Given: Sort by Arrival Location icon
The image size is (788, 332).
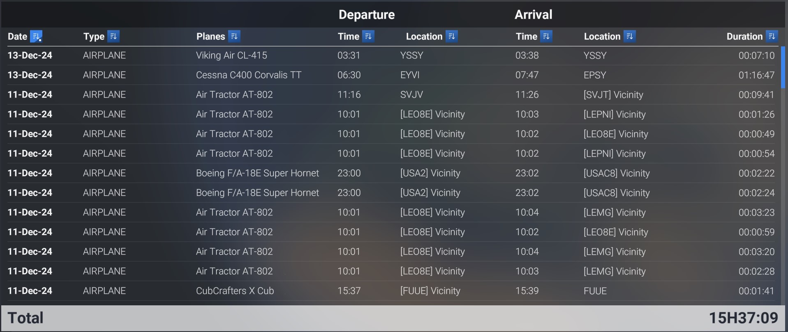Looking at the screenshot, I should pos(629,37).
